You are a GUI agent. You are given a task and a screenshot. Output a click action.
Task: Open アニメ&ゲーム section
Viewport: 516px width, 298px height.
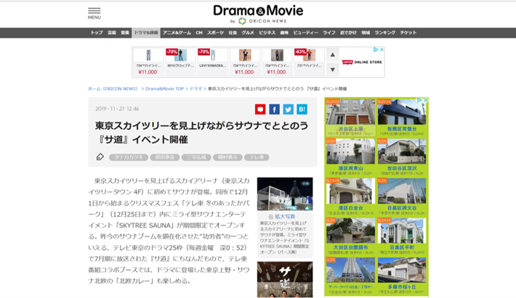(x=177, y=33)
